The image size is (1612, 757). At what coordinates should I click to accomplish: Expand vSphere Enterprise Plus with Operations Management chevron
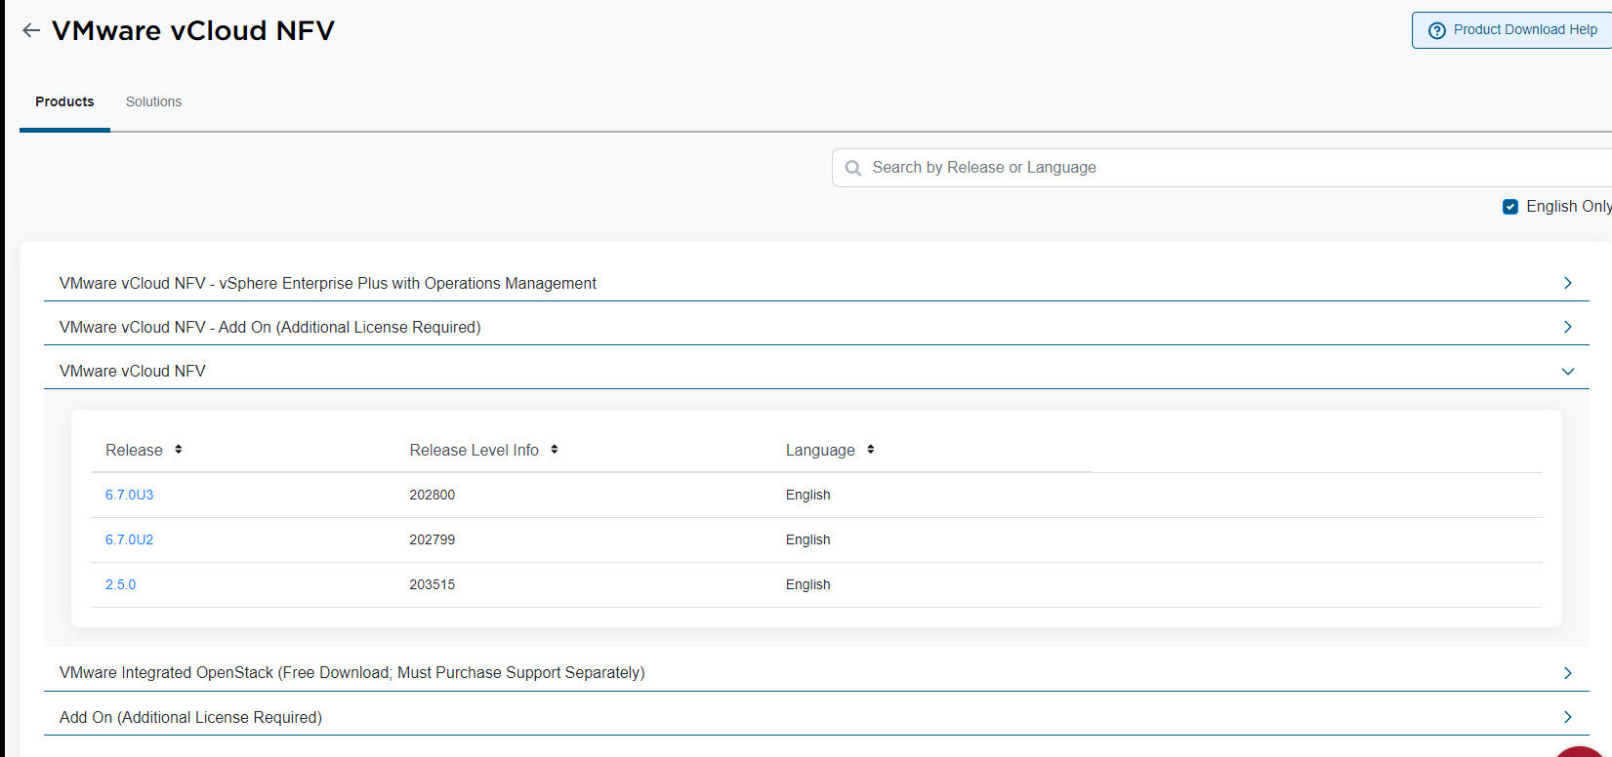click(1567, 283)
